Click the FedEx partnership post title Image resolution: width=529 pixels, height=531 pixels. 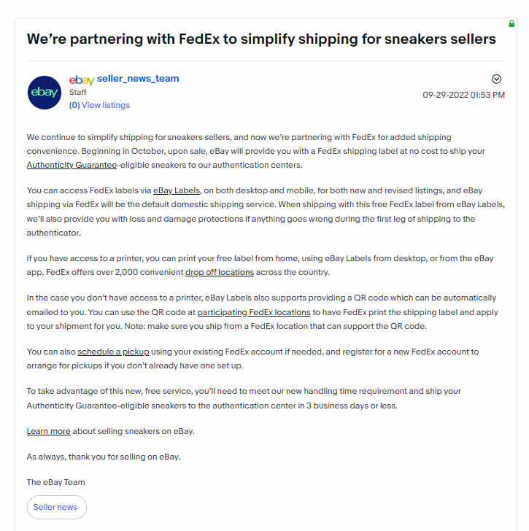[261, 39]
